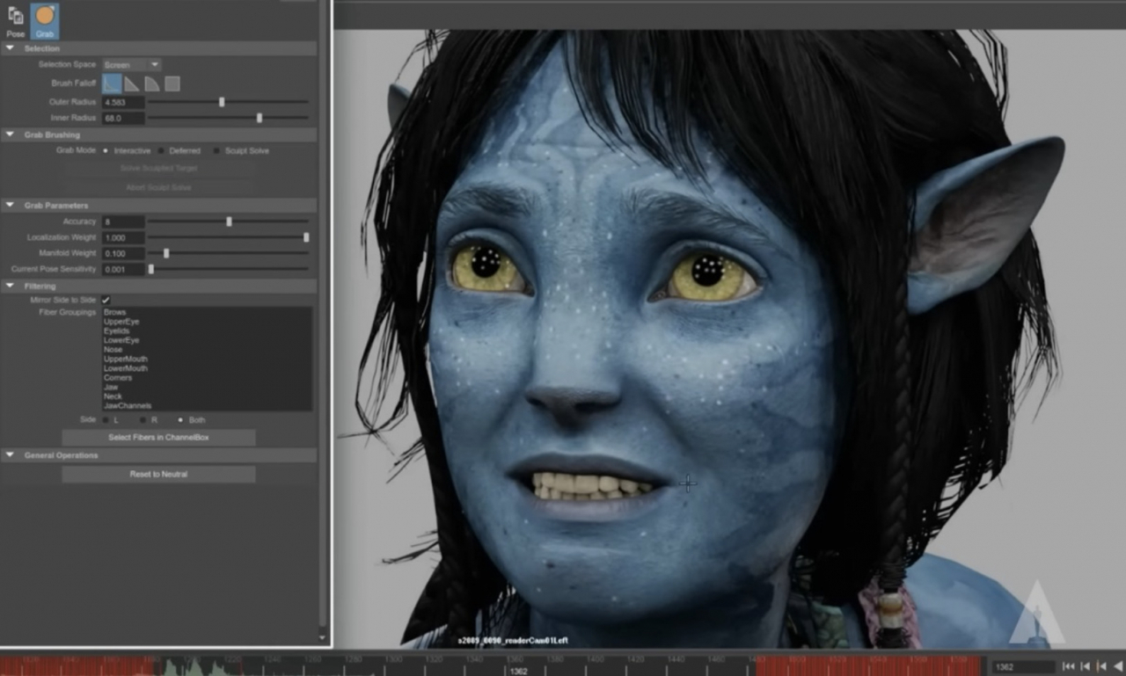1126x676 pixels.
Task: Click the Manifold Weight slider handle
Action: (x=166, y=253)
